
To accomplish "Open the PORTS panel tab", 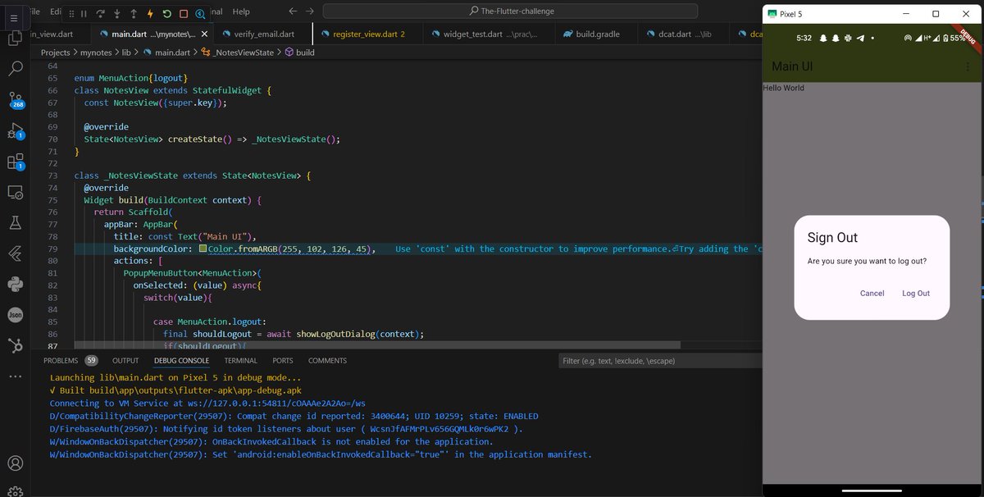I will tap(283, 361).
